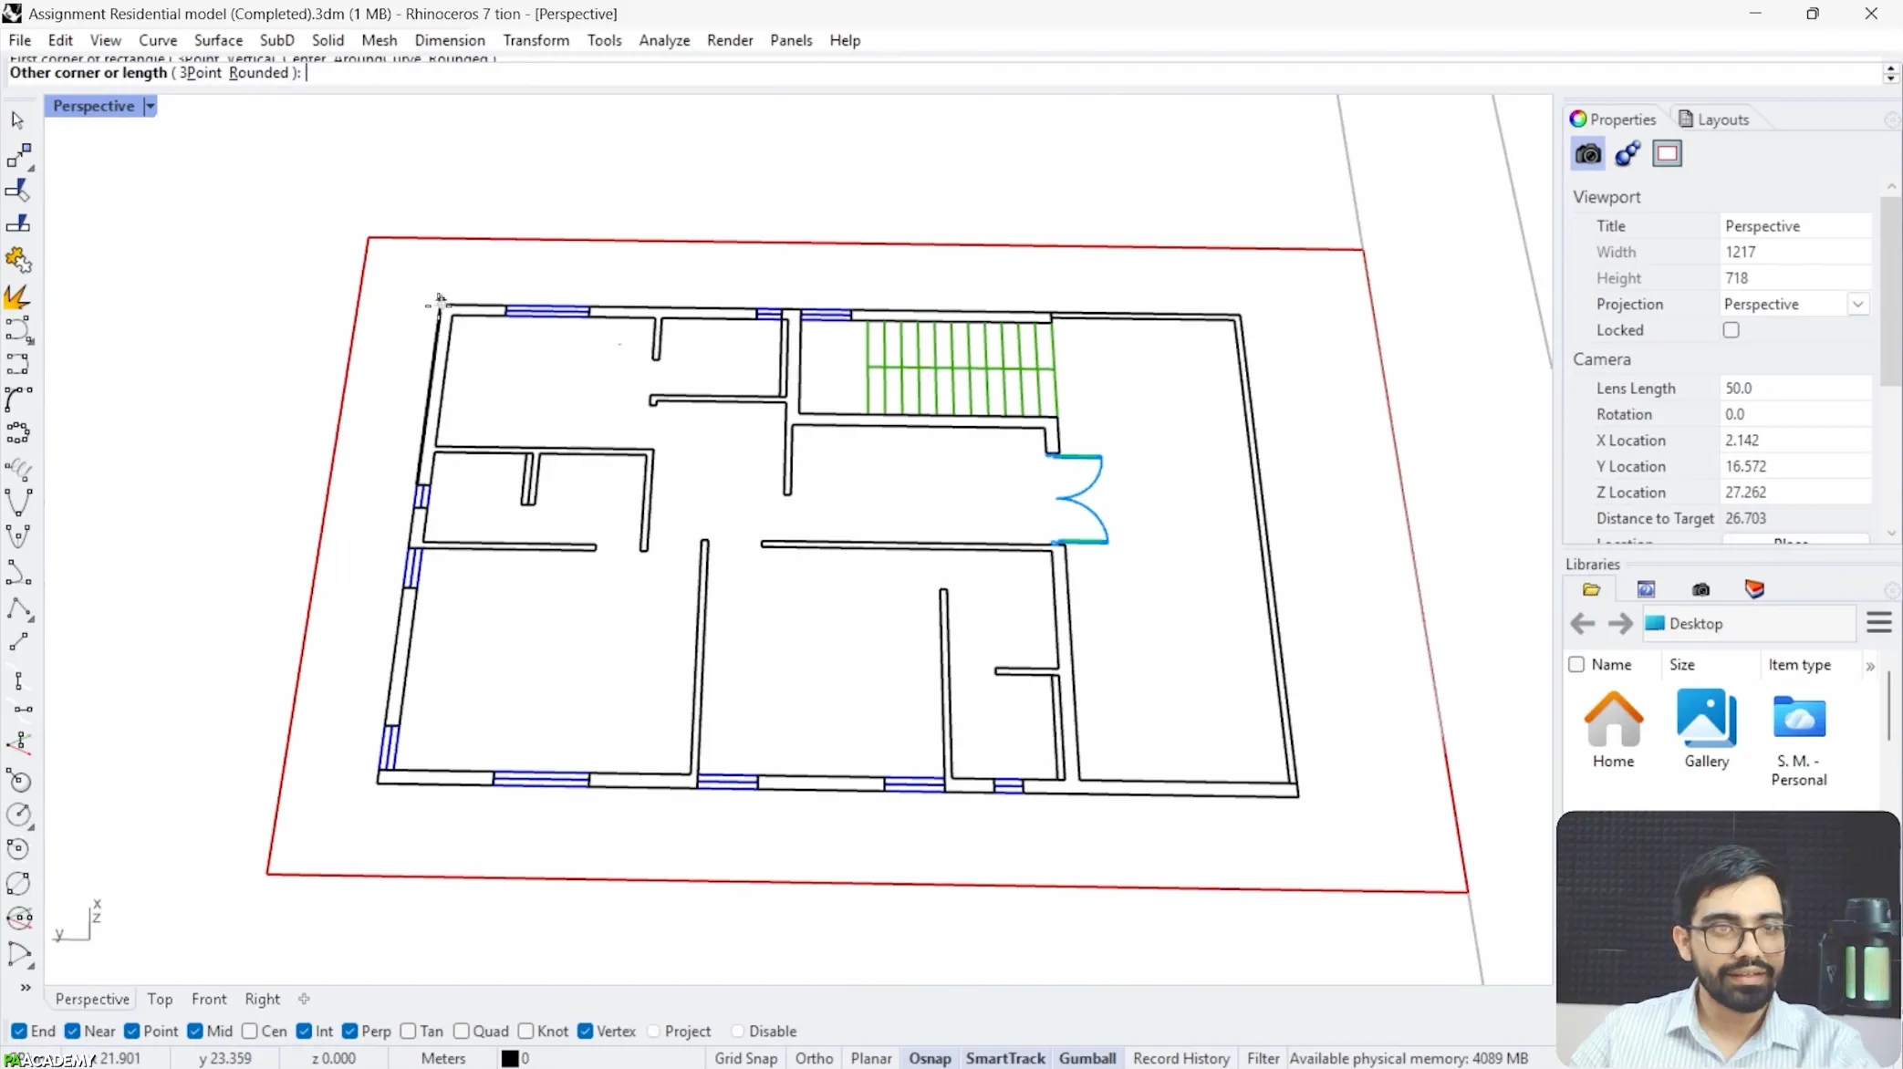Open the folder icon in Libraries panel
The height and width of the screenshot is (1069, 1903).
(x=1591, y=589)
